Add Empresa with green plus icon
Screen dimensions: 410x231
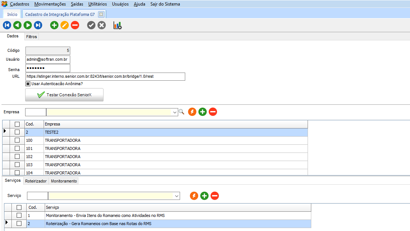point(203,112)
